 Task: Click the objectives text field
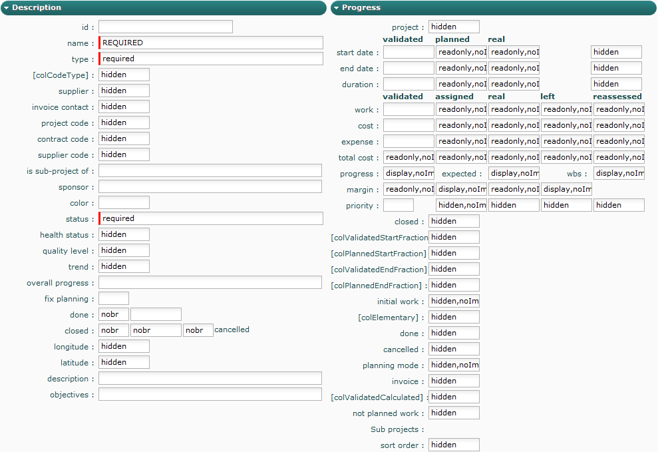pyautogui.click(x=210, y=394)
